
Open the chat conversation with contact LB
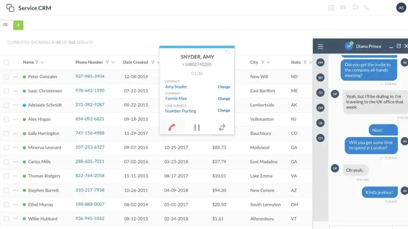tap(320, 123)
